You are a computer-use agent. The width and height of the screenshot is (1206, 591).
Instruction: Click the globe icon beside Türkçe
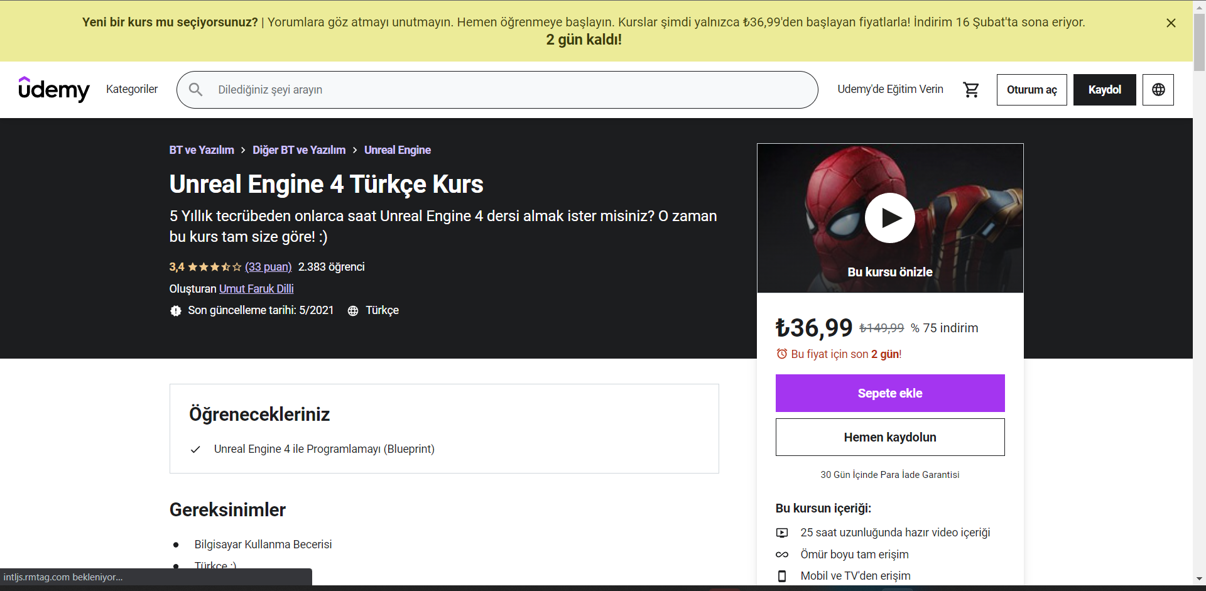[353, 311]
